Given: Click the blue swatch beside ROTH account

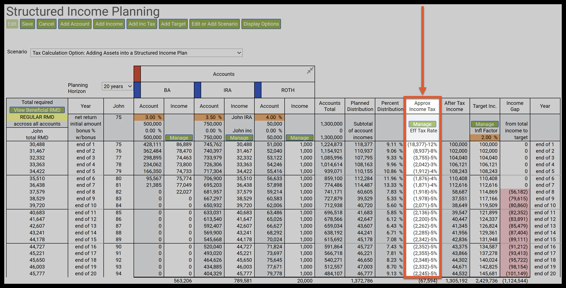Looking at the screenshot, I should [258, 90].
